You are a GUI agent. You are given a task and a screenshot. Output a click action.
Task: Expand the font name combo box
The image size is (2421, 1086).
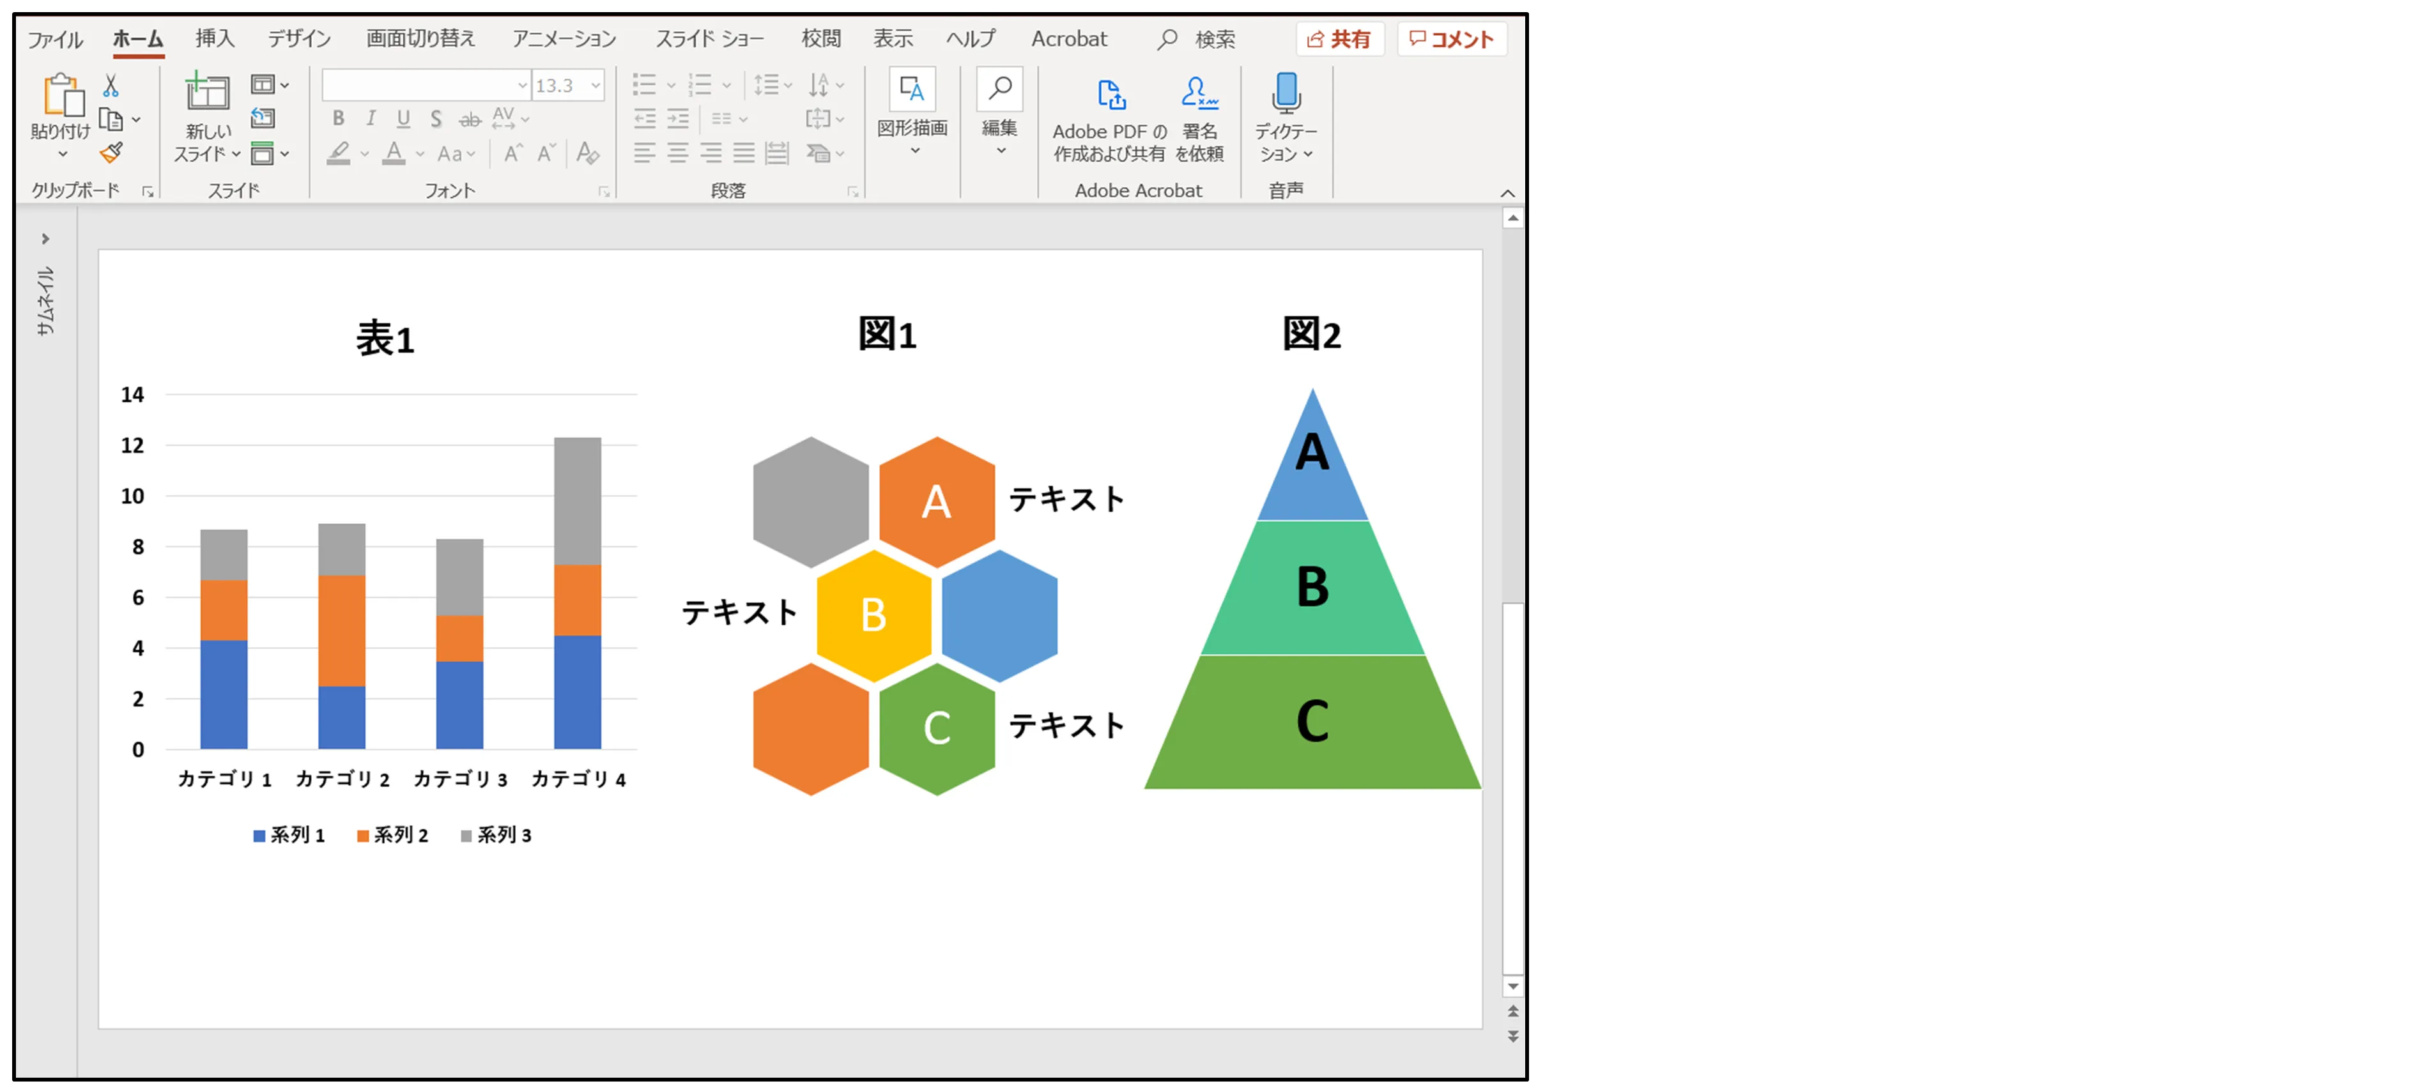(521, 86)
